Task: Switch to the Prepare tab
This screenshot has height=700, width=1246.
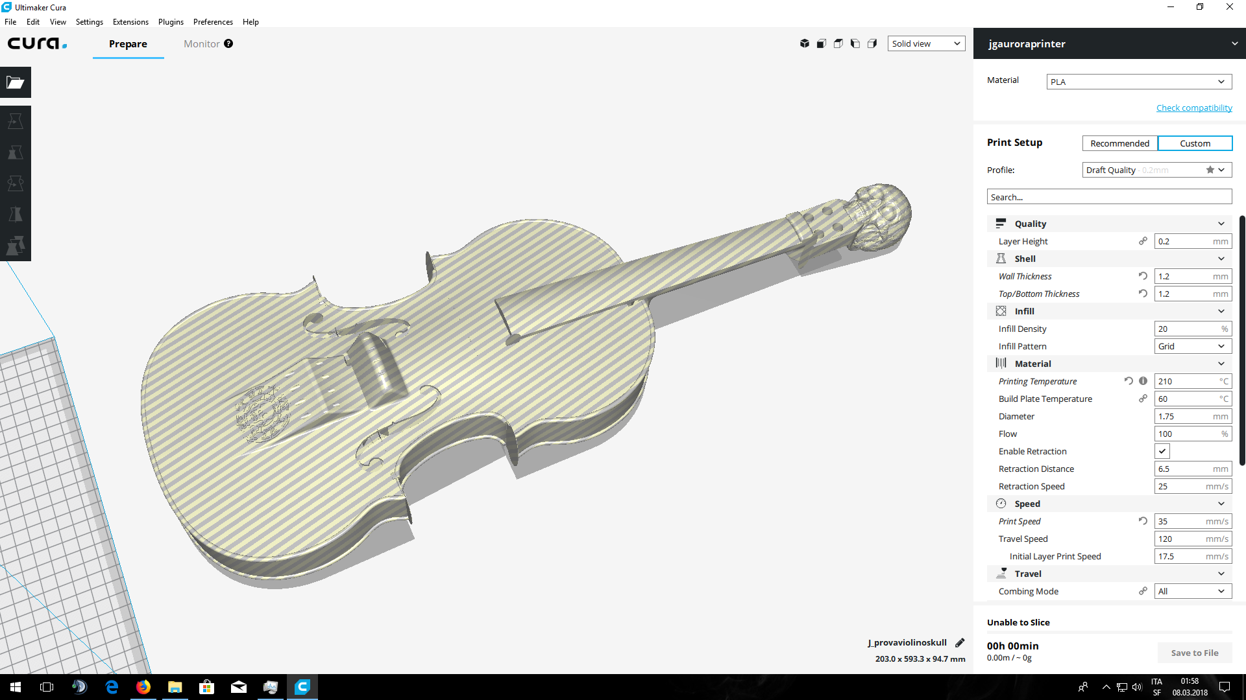Action: (x=128, y=43)
